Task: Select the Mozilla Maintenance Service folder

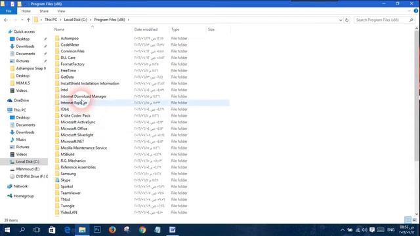Action: pyautogui.click(x=84, y=147)
